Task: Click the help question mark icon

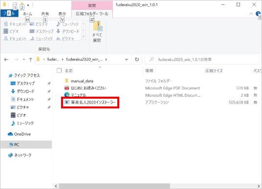Action: coord(258,14)
